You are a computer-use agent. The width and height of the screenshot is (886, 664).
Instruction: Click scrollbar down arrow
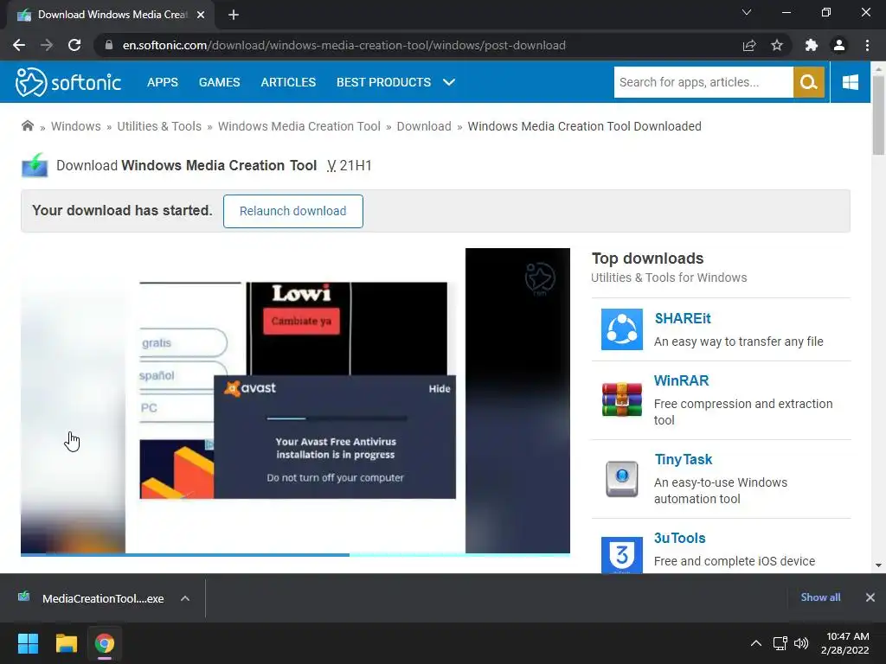click(x=878, y=565)
